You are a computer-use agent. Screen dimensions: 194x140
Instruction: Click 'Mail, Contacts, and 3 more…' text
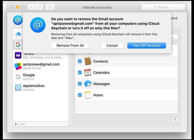(x=43, y=58)
